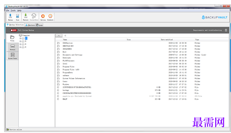Click the folder icon for Intel
231x133 pixels.
coord(58,64)
